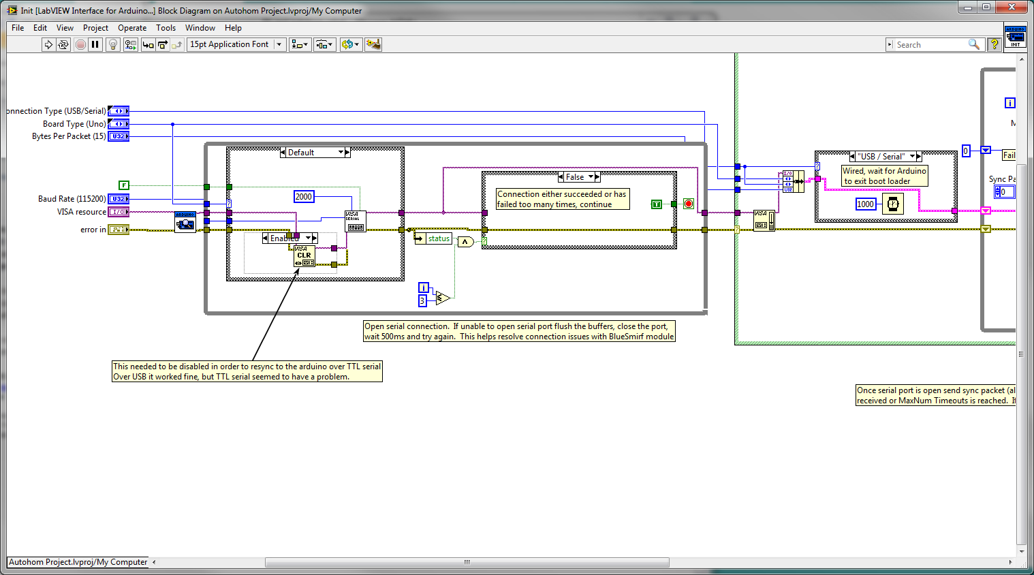The width and height of the screenshot is (1034, 575).
Task: Start Run Continuously mode
Action: 63,44
